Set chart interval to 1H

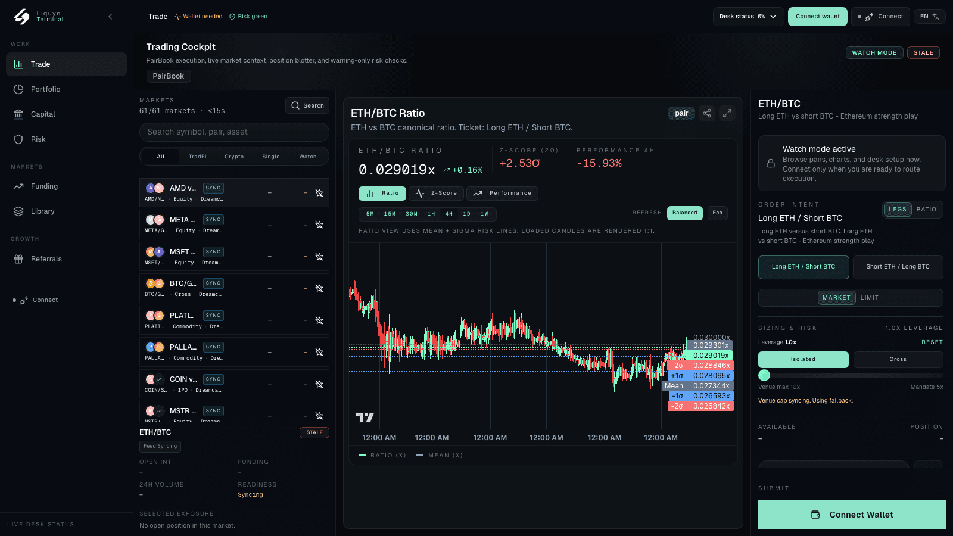pyautogui.click(x=431, y=214)
